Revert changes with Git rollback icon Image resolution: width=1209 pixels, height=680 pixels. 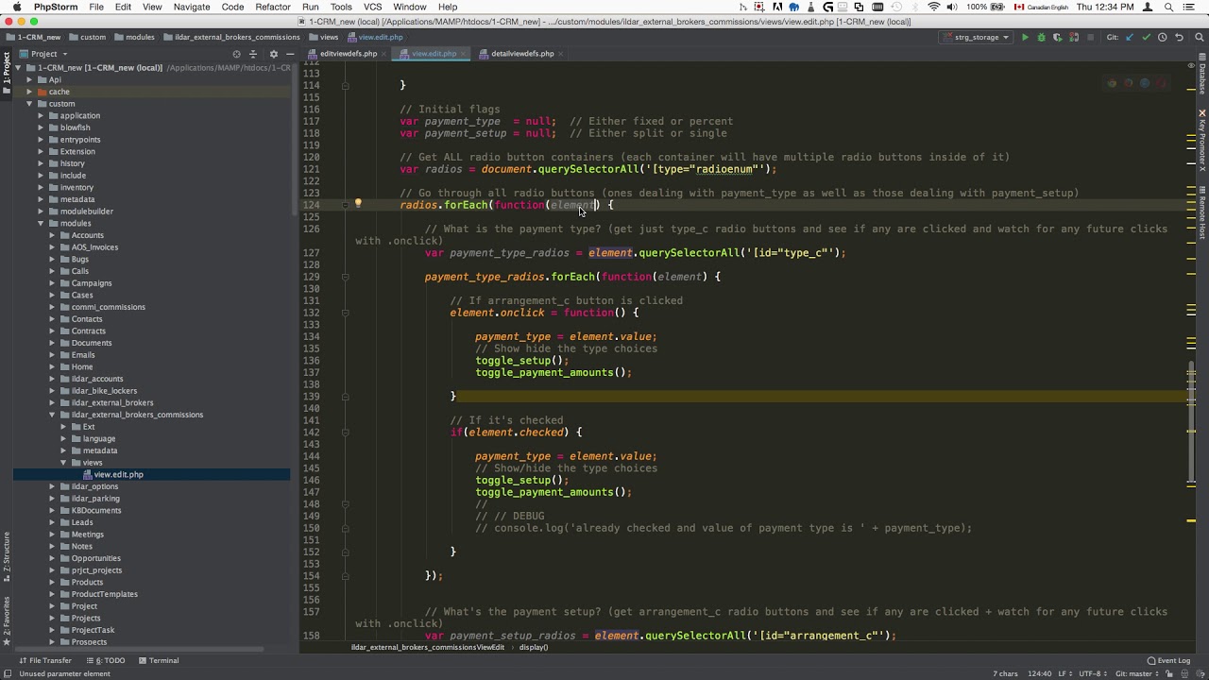coord(1178,38)
